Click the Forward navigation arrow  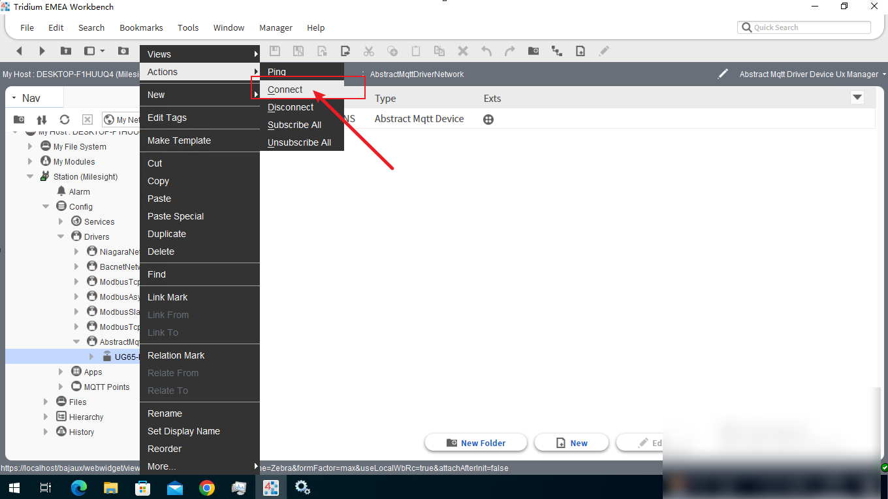pos(42,51)
